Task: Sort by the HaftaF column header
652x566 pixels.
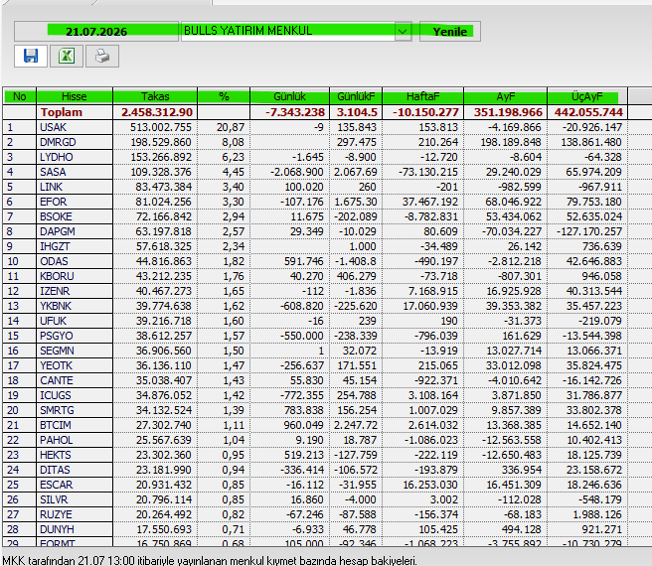Action: coord(422,96)
